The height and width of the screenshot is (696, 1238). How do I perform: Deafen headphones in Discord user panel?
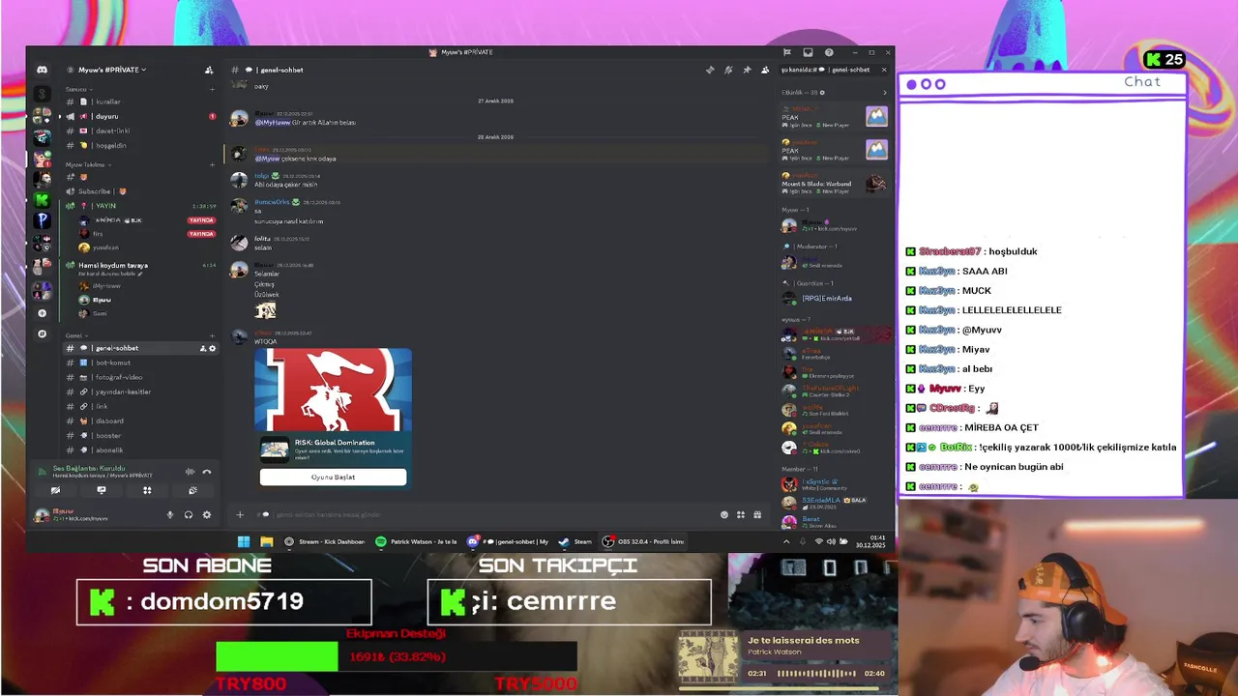189,515
